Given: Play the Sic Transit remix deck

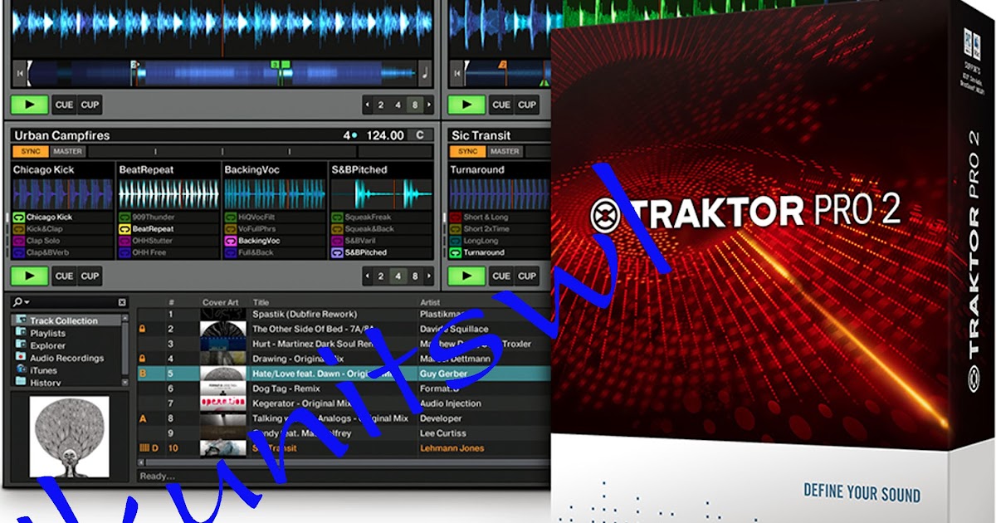Looking at the screenshot, I should coord(466,276).
